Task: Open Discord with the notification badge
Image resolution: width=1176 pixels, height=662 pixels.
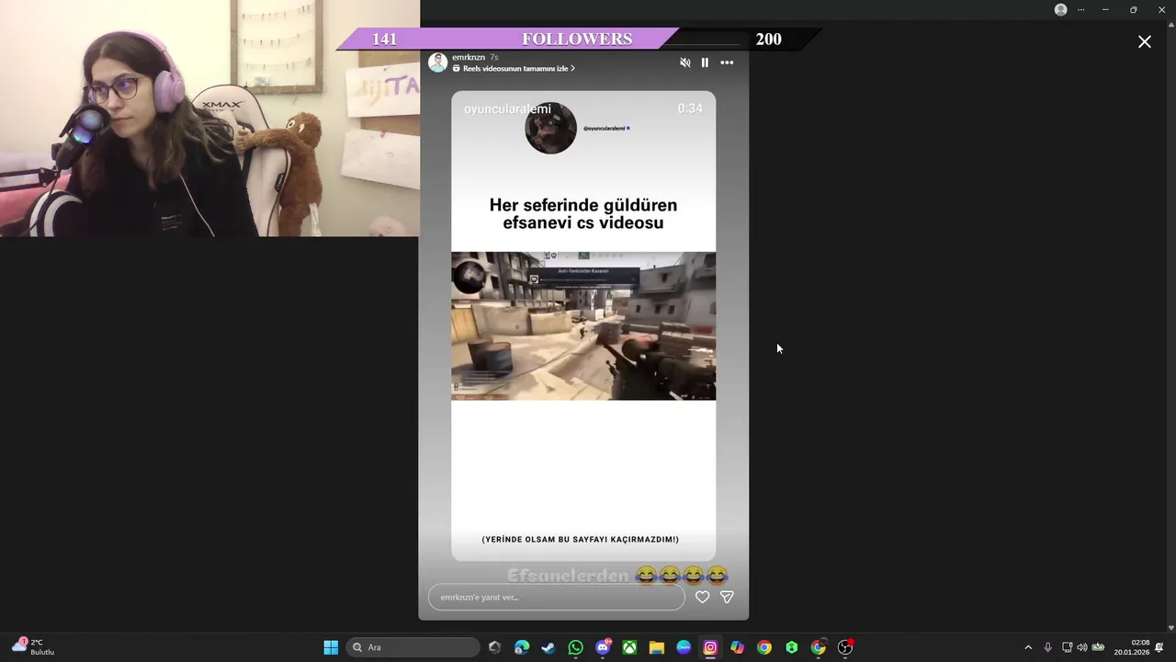Action: click(603, 647)
